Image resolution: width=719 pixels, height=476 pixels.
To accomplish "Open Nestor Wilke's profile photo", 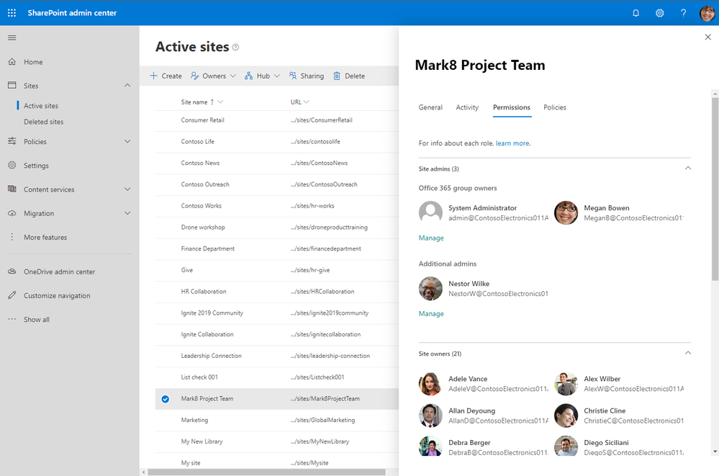I will pos(430,288).
